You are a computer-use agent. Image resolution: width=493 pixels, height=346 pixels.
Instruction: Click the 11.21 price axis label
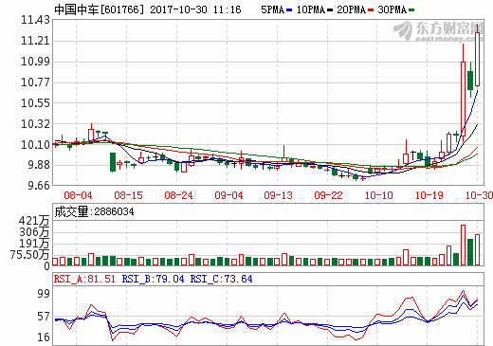pos(35,41)
